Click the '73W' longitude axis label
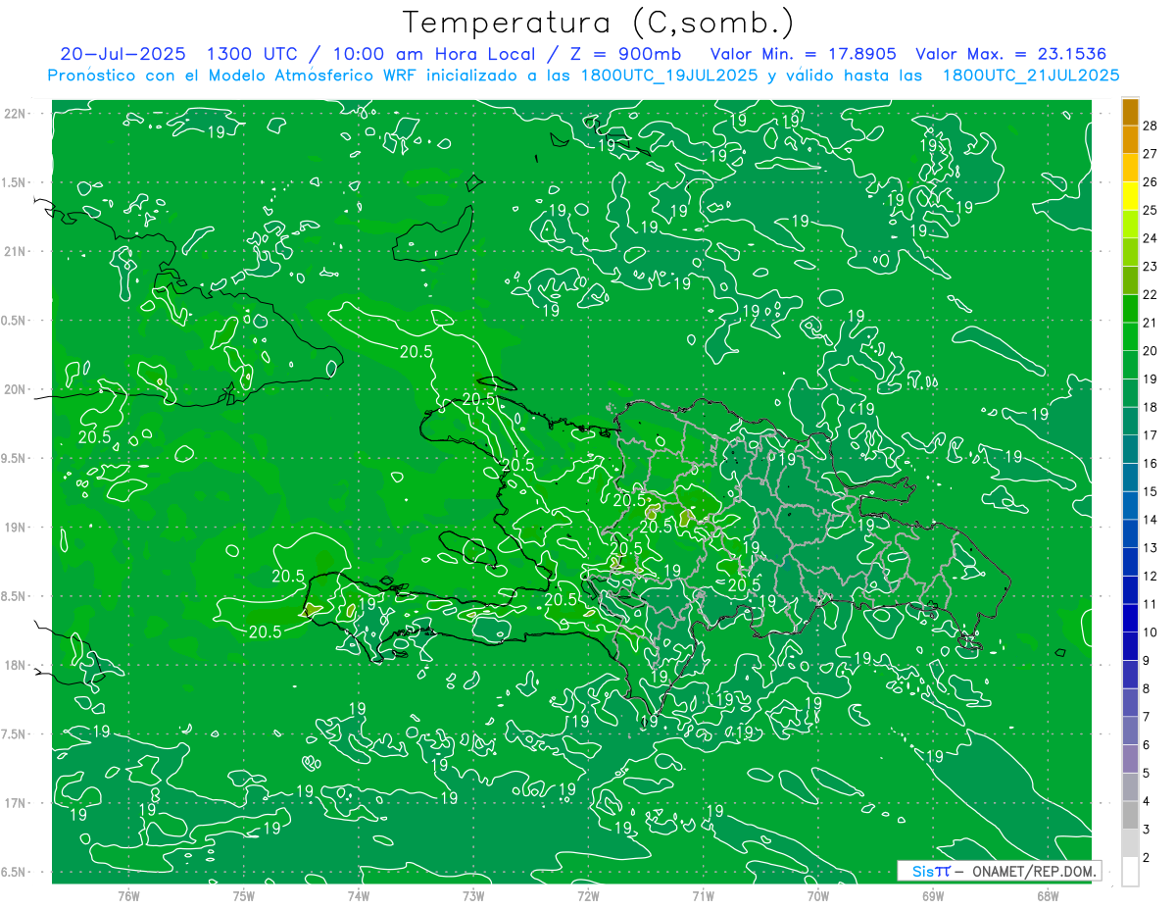The image size is (1176, 909). tap(473, 896)
